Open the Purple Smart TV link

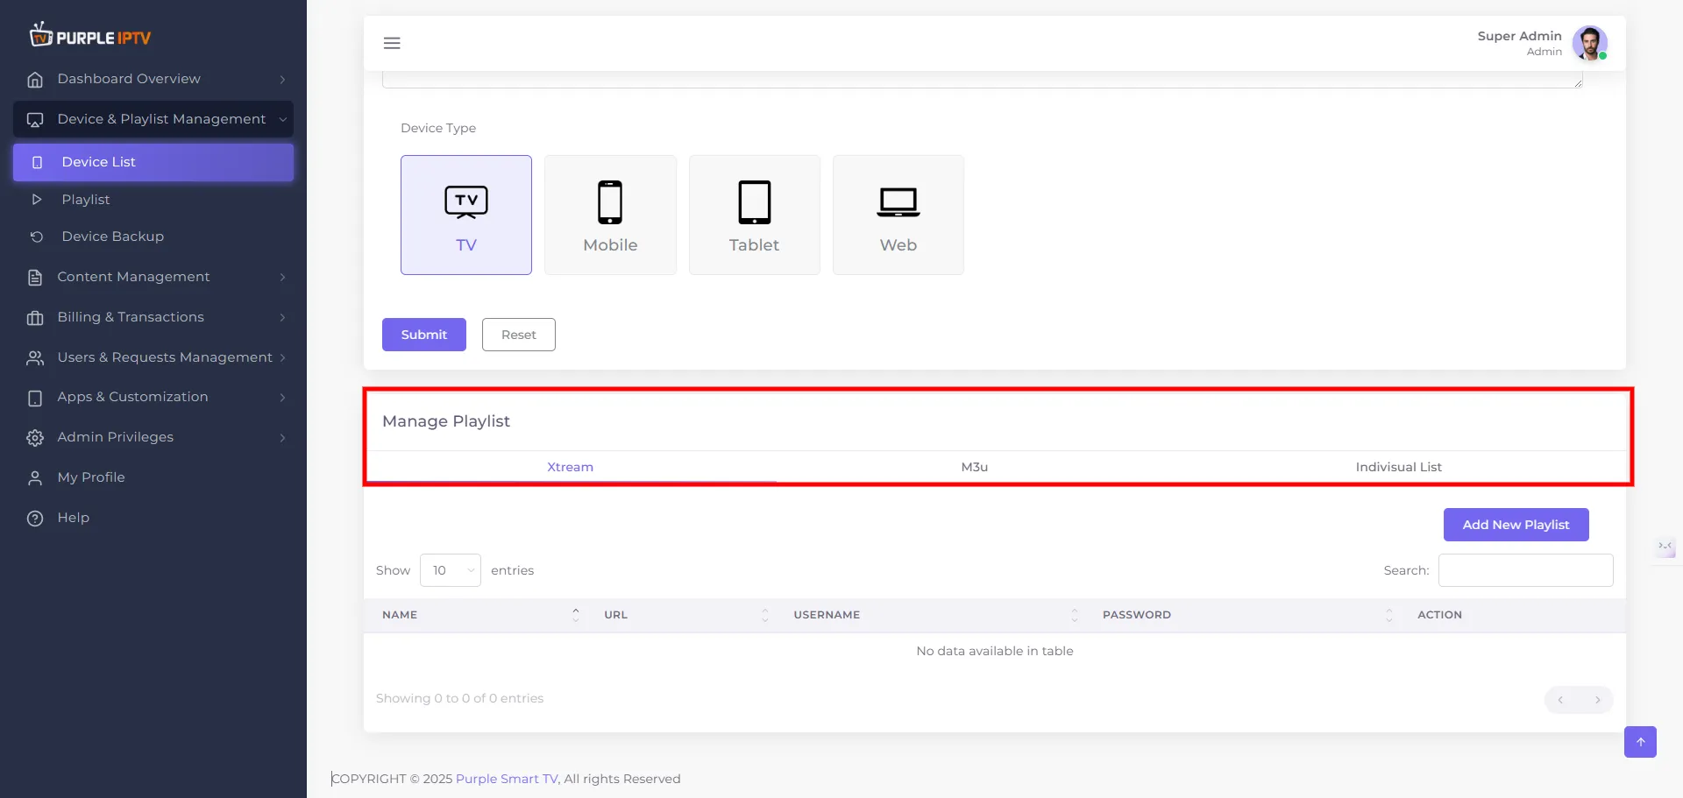[x=507, y=779]
